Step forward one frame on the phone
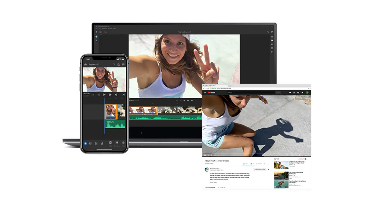Screen dimensions: 375x210 [x=110, y=95]
